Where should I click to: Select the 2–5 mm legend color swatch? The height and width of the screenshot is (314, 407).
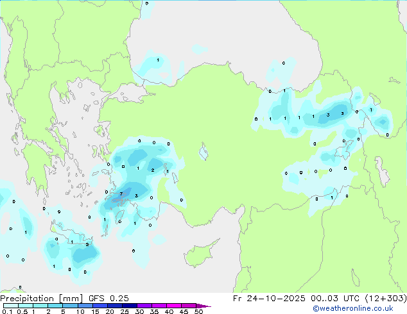click(55, 306)
